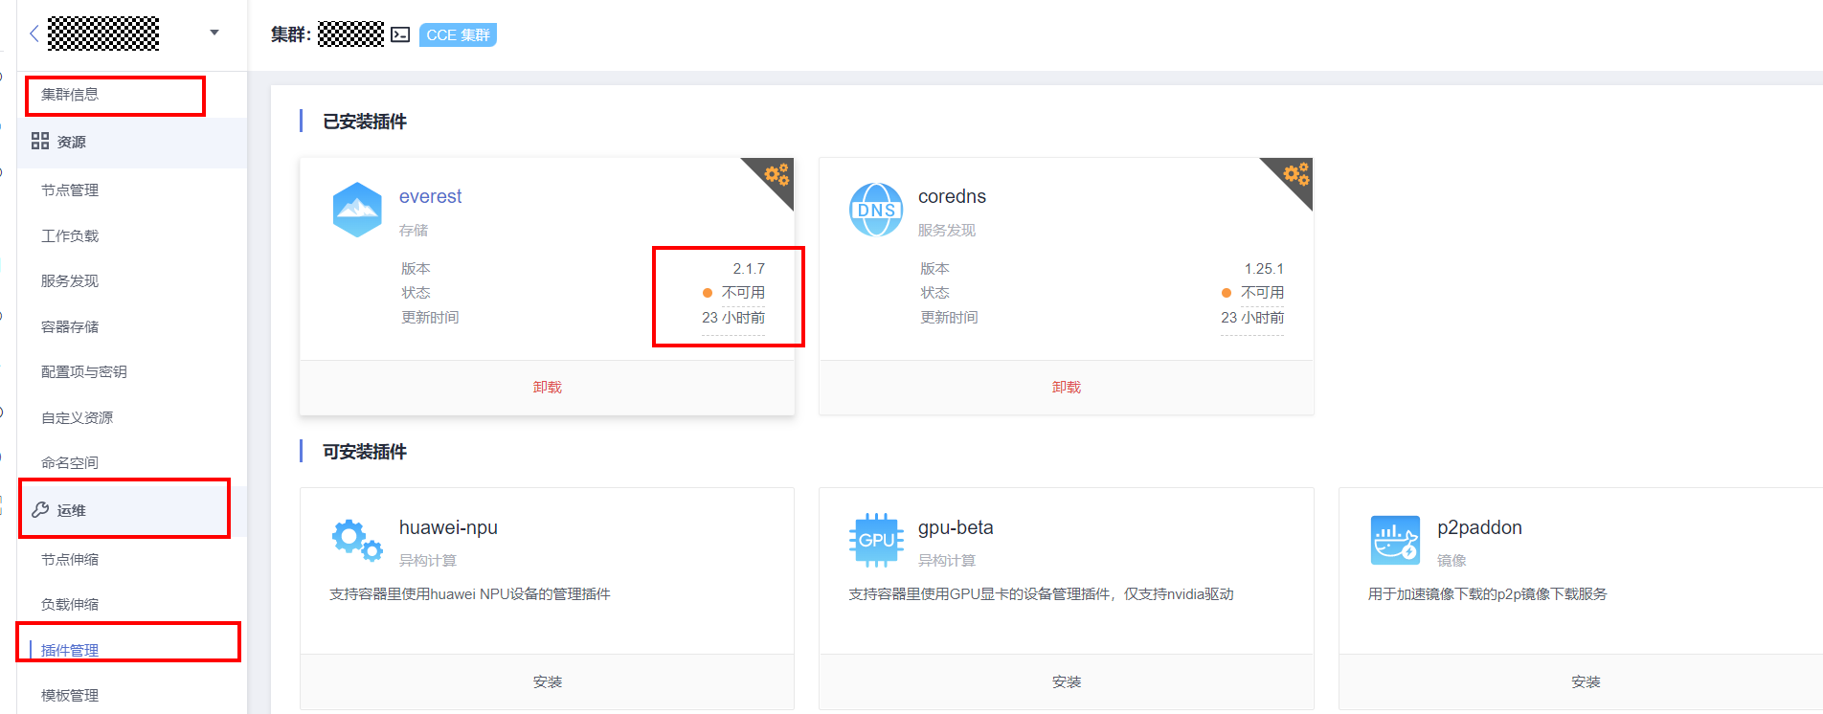The height and width of the screenshot is (714, 1823).
Task: Click the back arrow beside cluster name
Action: [34, 33]
